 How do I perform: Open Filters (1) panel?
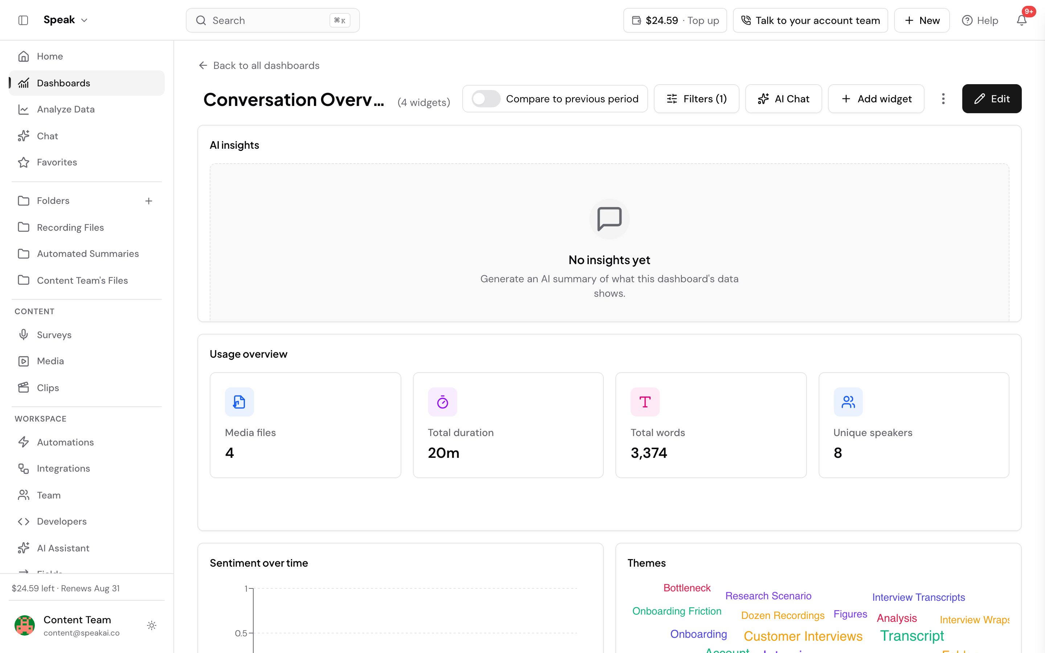[x=696, y=98]
